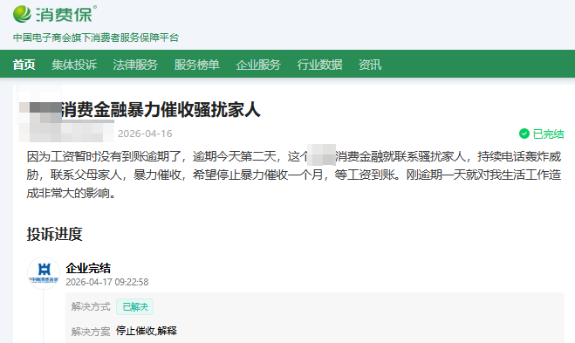
Task: Click the solution text 停止催收,解释
Action: coord(147,331)
